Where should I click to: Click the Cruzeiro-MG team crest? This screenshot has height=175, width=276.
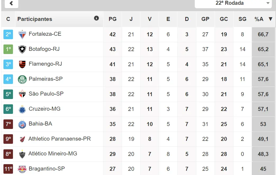pyautogui.click(x=22, y=109)
